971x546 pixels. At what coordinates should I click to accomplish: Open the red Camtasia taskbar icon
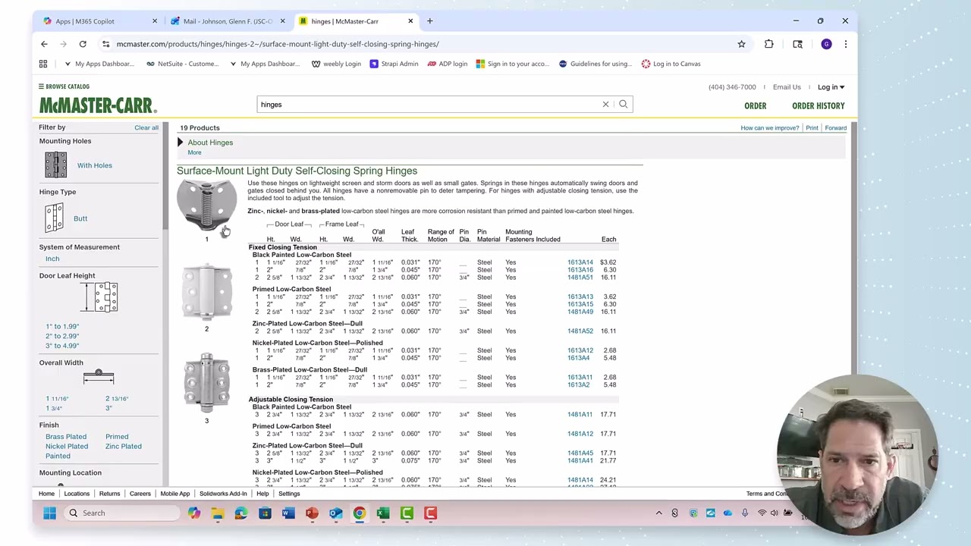tap(430, 513)
